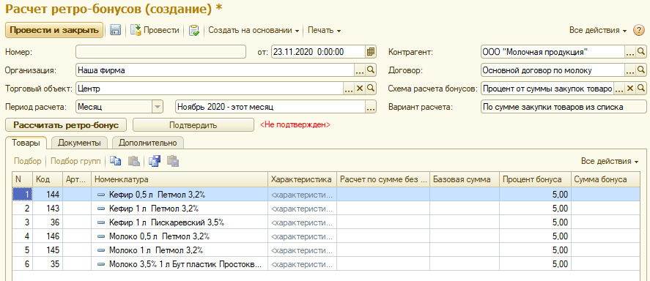Click ellipsis button for Контрагент field

630,52
